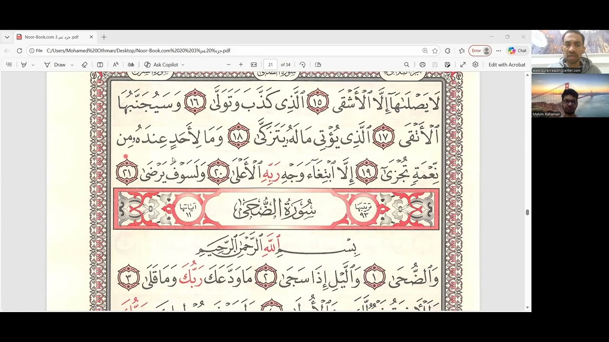This screenshot has height=342, width=609.
Task: Open the browser Extensions menu
Action: click(x=448, y=50)
